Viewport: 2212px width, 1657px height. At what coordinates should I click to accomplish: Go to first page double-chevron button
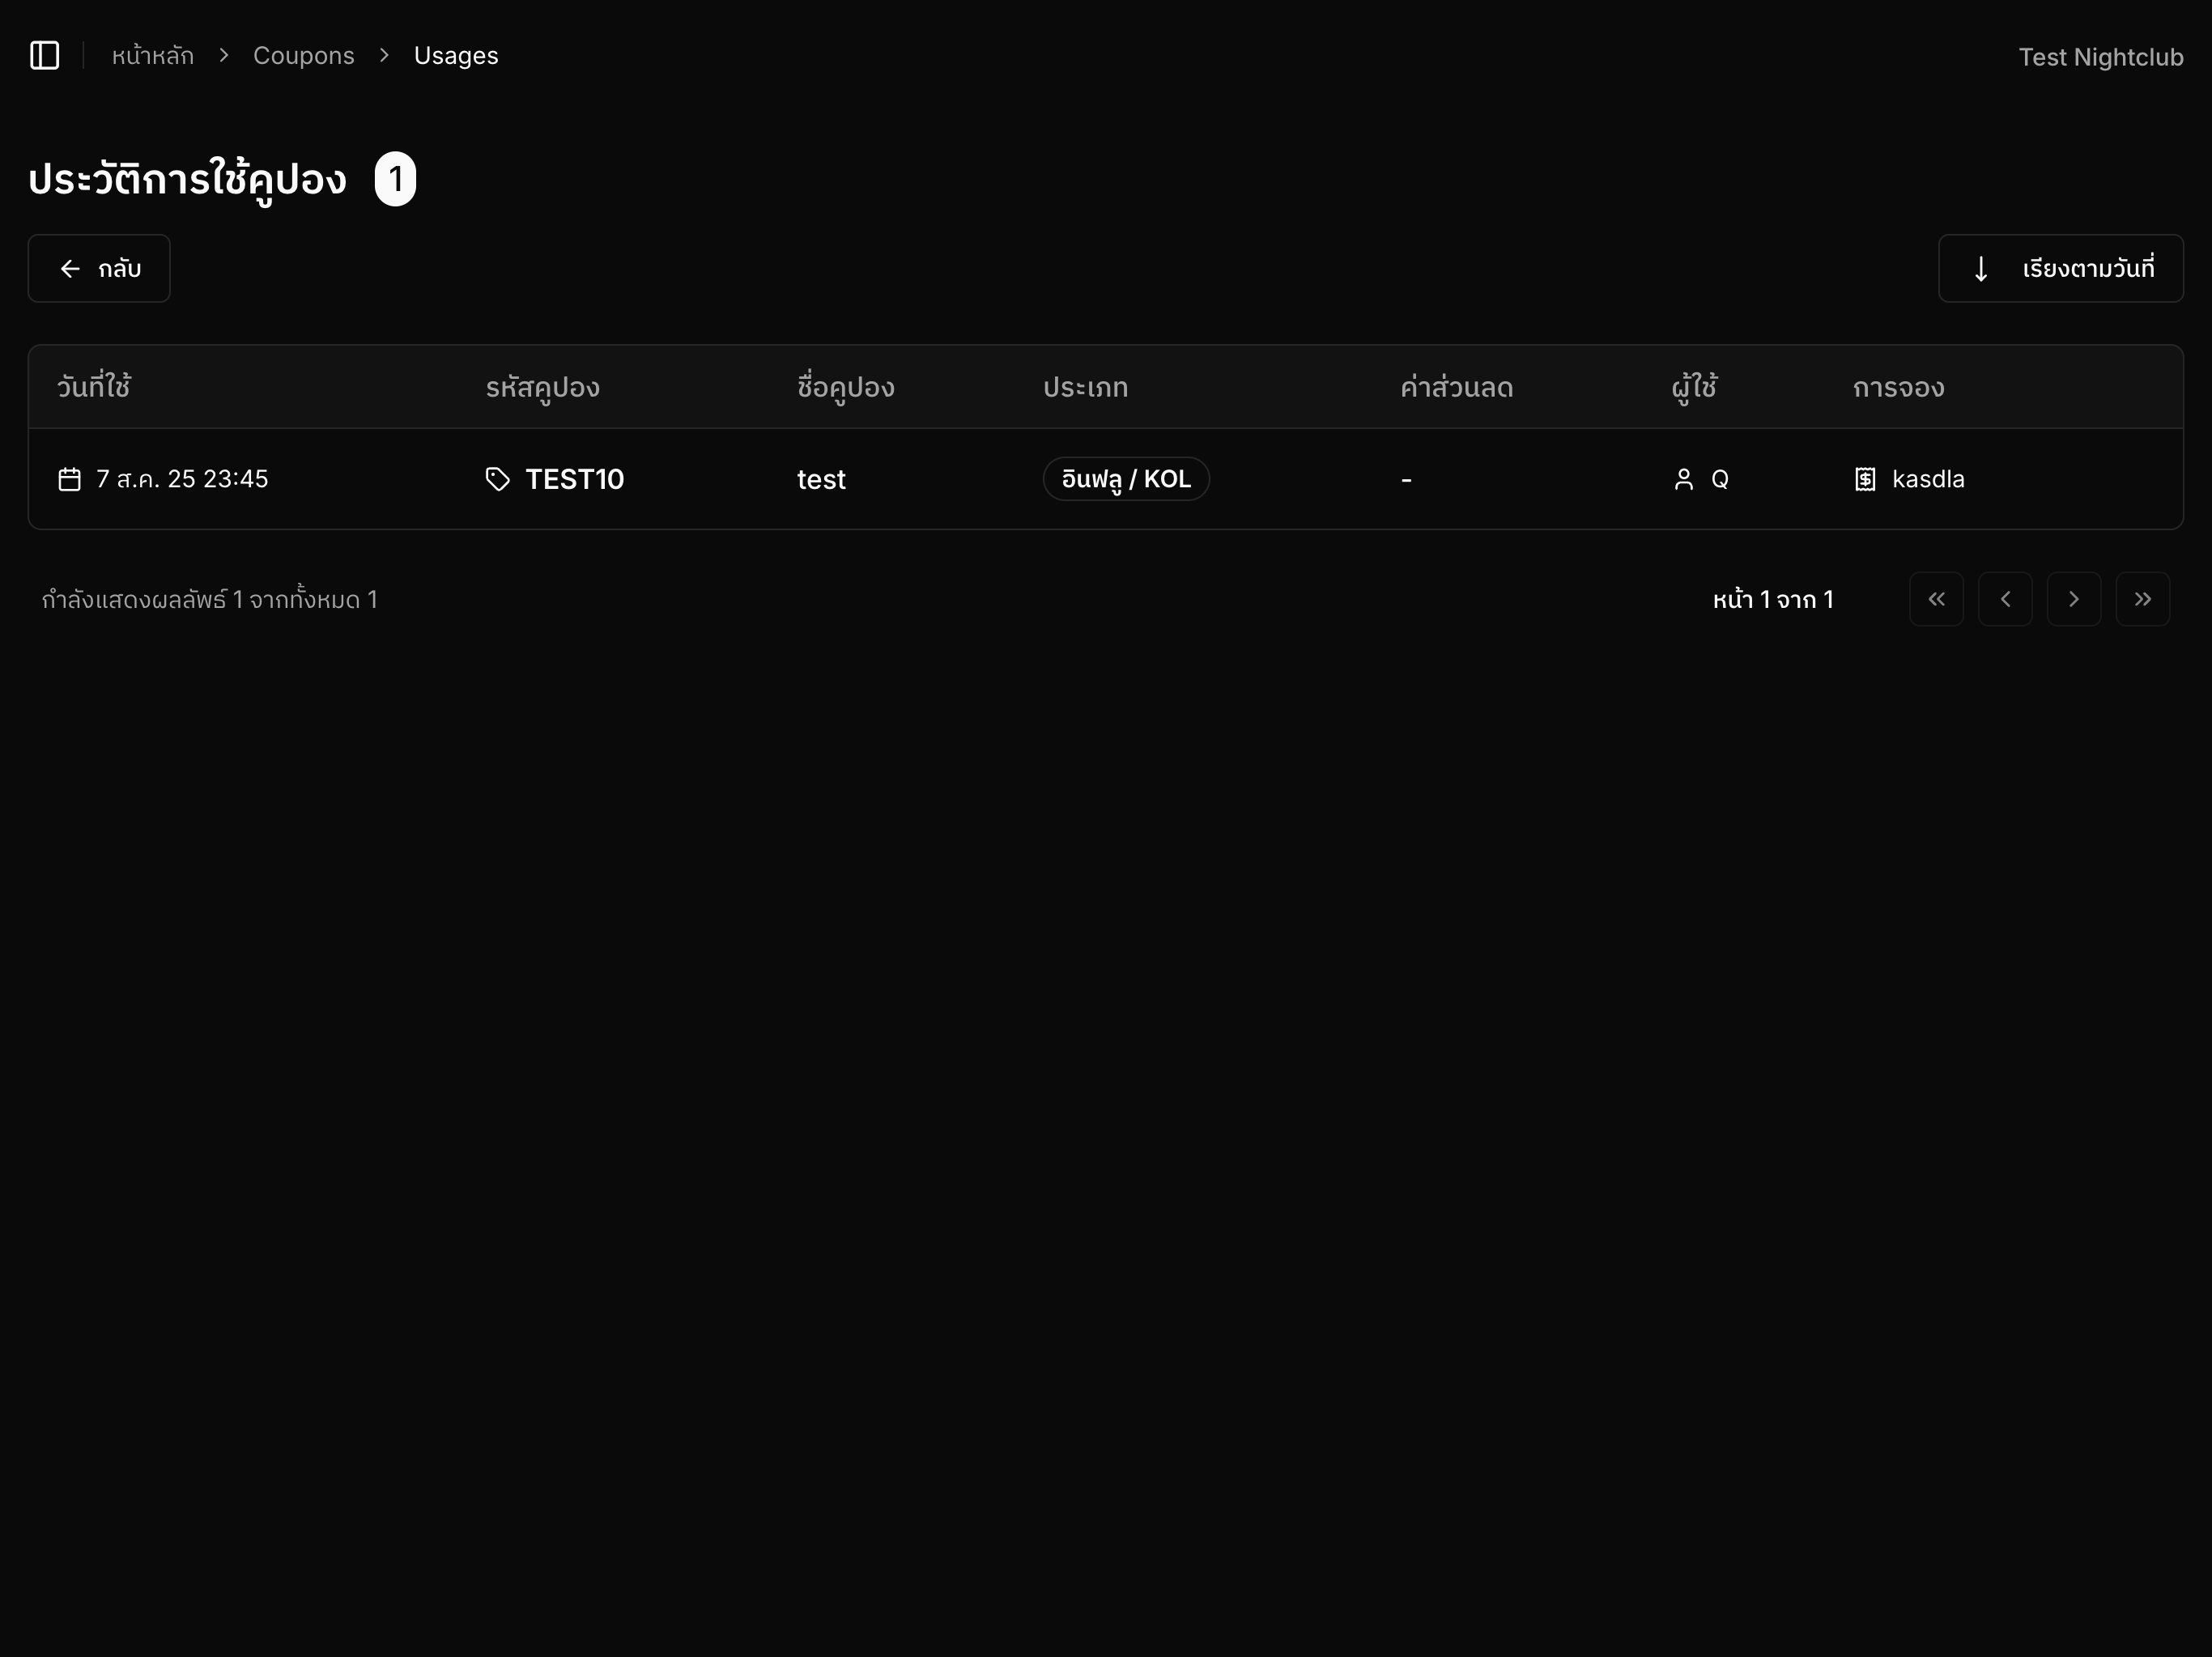tap(1936, 599)
